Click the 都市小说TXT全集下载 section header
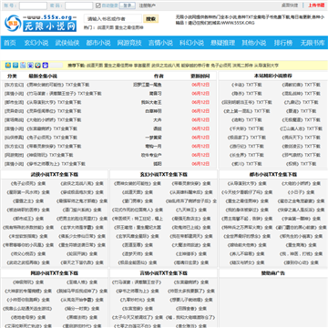The image size is (328, 328). point(273,175)
